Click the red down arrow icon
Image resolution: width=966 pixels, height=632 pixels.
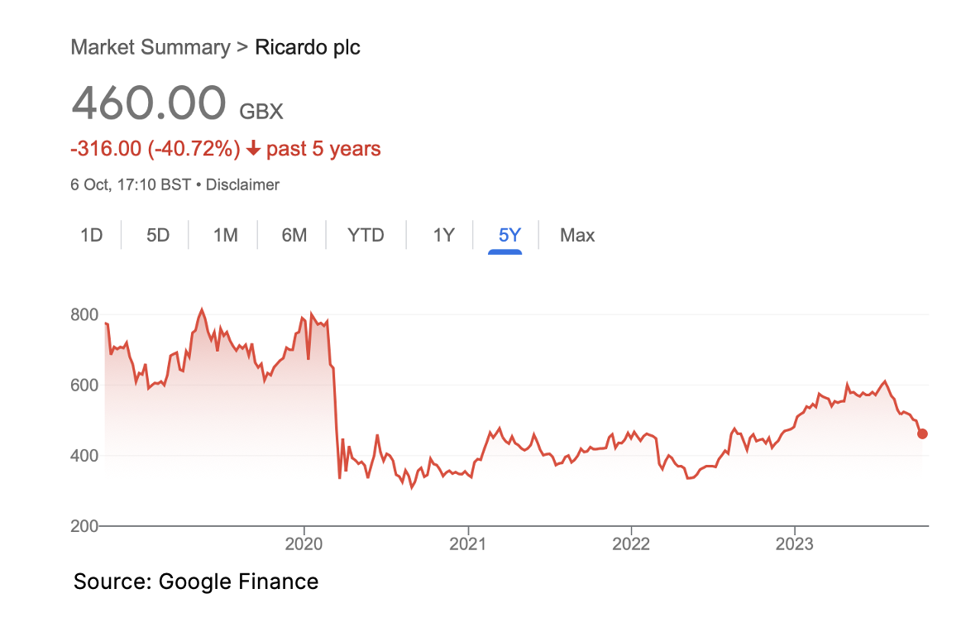pyautogui.click(x=253, y=149)
